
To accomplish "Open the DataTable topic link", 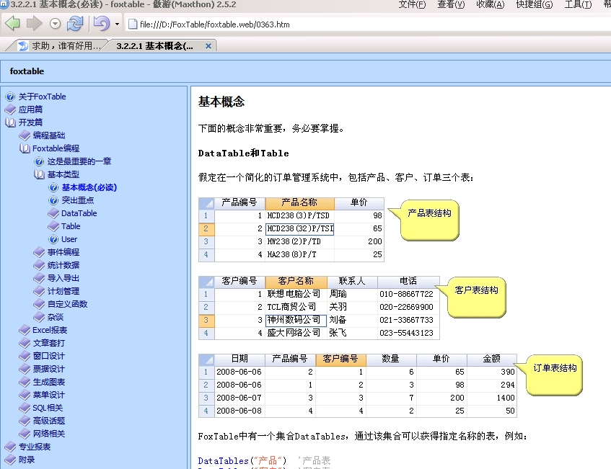I will click(x=79, y=213).
